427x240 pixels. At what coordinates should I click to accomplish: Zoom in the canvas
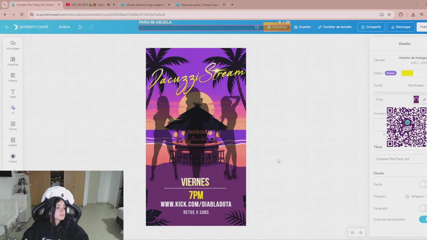click(361, 233)
